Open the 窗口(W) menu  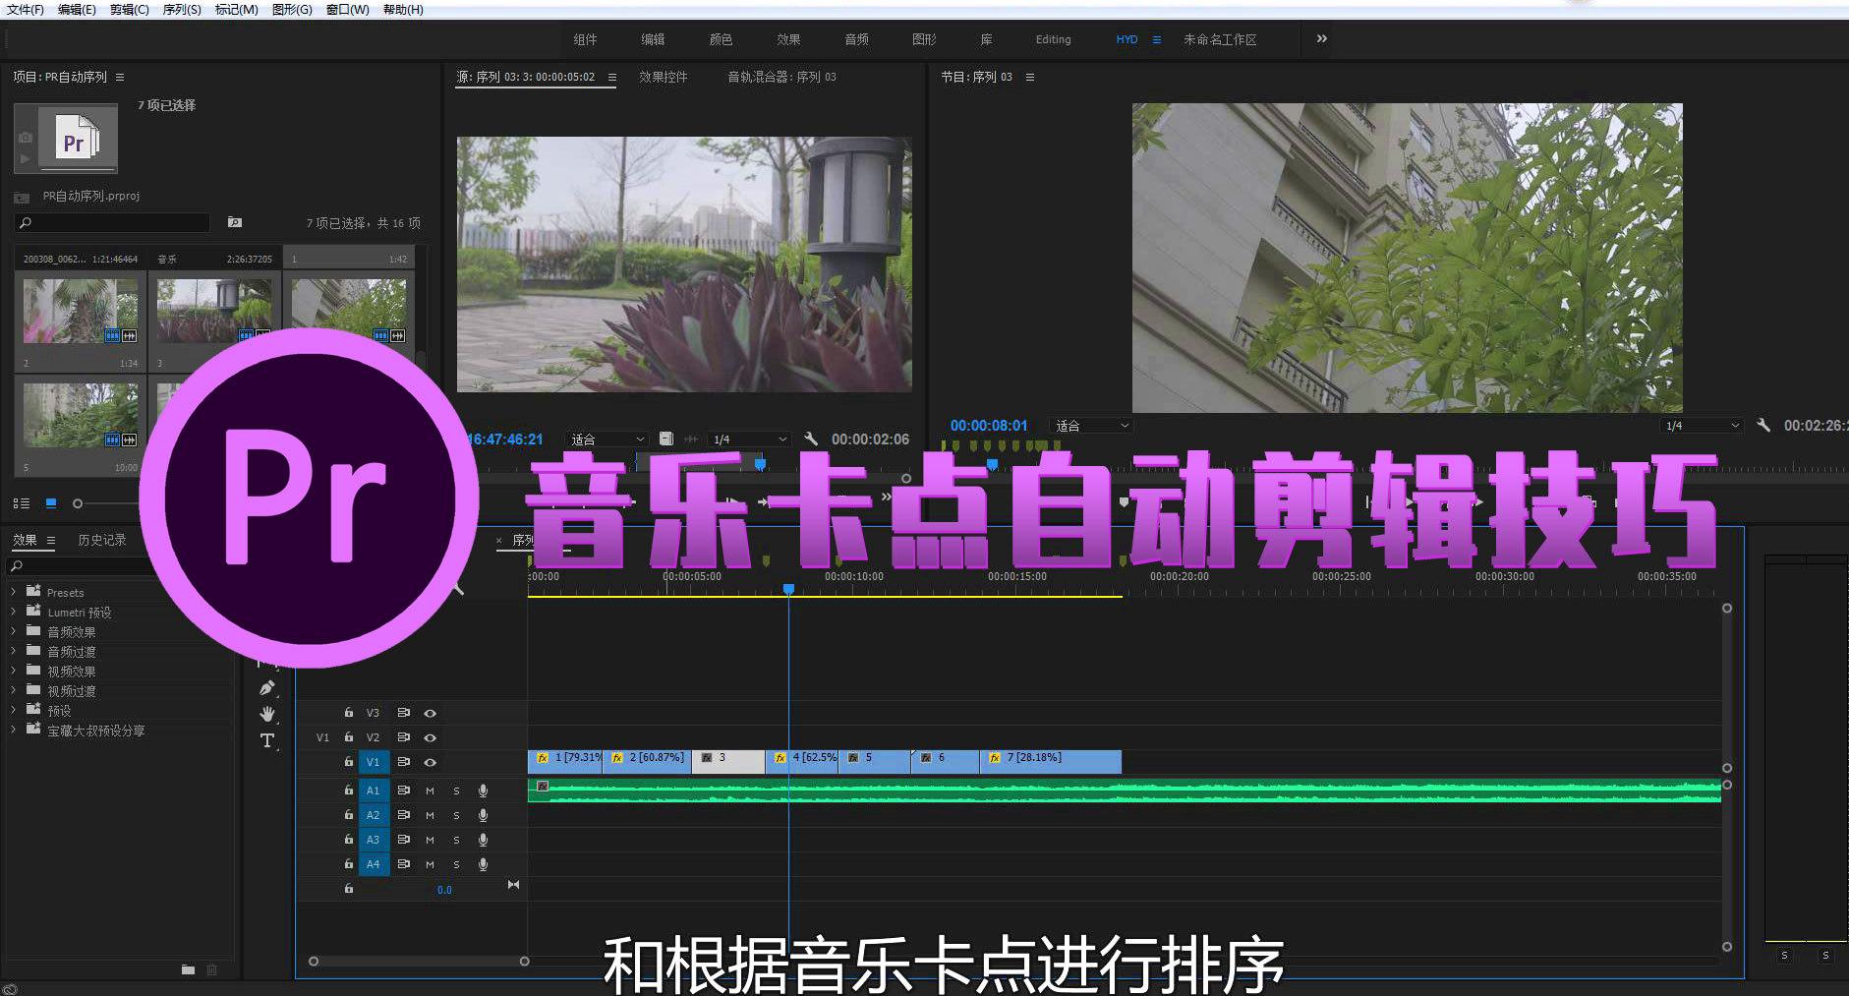point(347,9)
